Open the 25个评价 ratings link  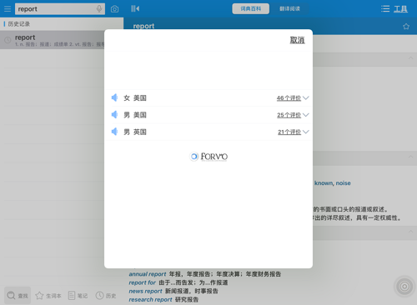click(x=289, y=115)
